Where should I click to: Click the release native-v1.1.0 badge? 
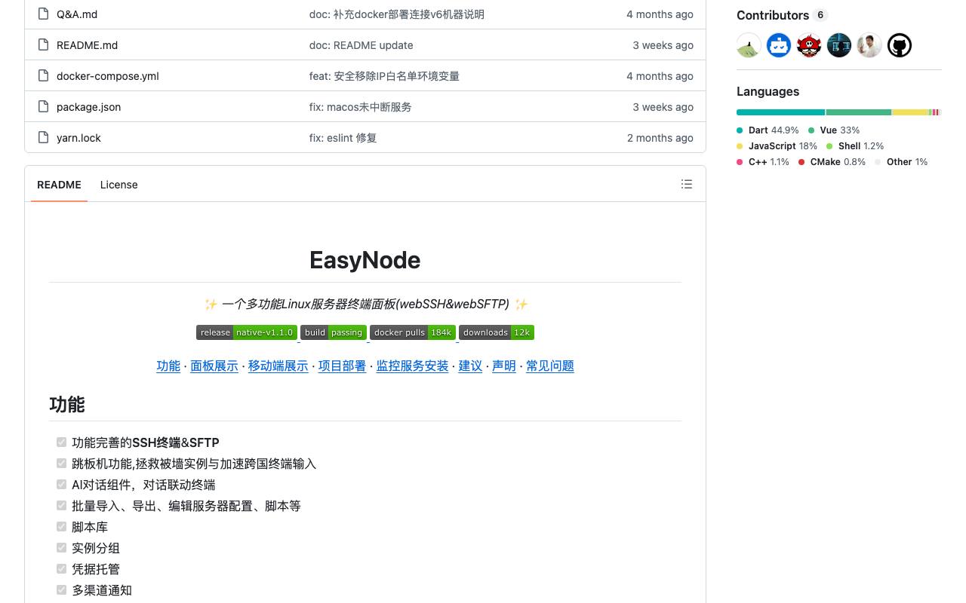pos(247,332)
